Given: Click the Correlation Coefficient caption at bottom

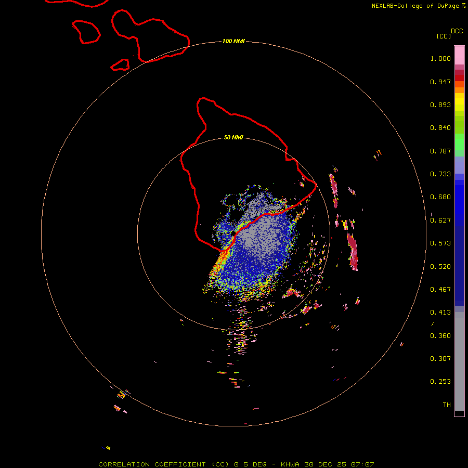Looking at the screenshot, I should [236, 464].
